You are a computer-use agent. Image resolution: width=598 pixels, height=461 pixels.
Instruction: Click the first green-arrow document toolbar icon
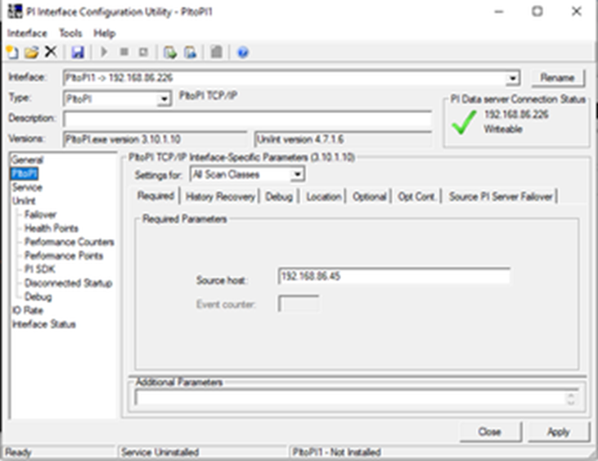coord(170,52)
